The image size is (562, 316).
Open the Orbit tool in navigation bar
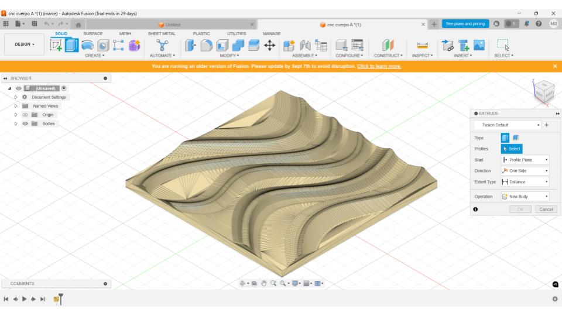(242, 283)
